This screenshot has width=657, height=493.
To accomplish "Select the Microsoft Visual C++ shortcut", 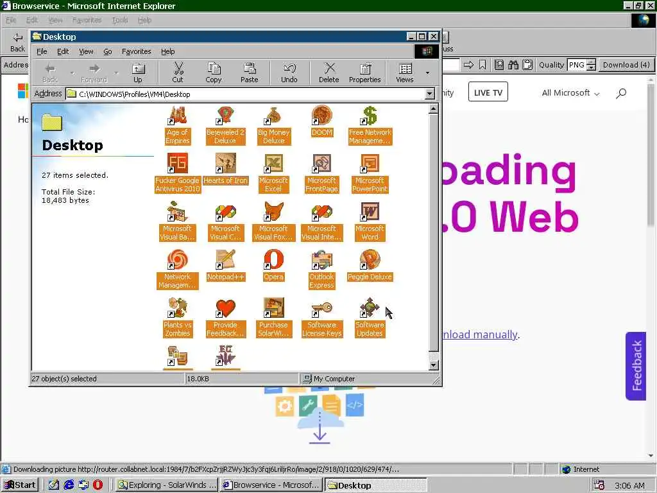I will 225,221.
